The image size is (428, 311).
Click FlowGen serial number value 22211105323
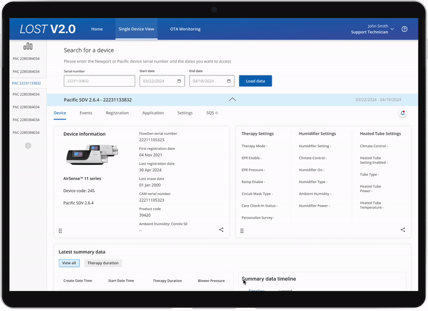(151, 140)
